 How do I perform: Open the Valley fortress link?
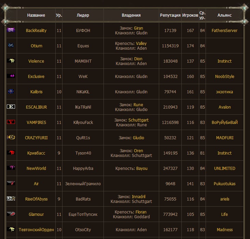[141, 44]
